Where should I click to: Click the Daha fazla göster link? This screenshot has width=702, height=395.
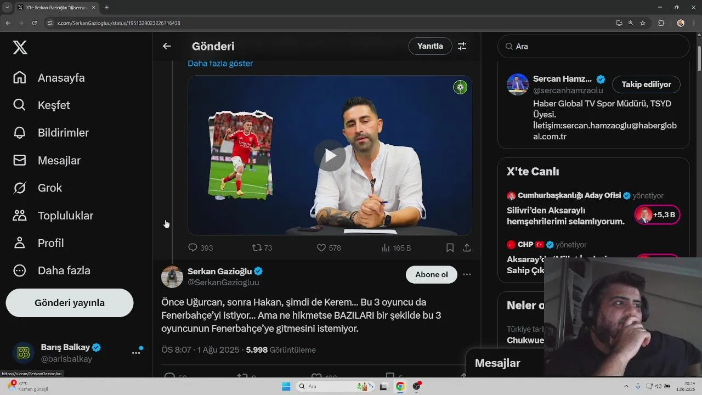[220, 64]
